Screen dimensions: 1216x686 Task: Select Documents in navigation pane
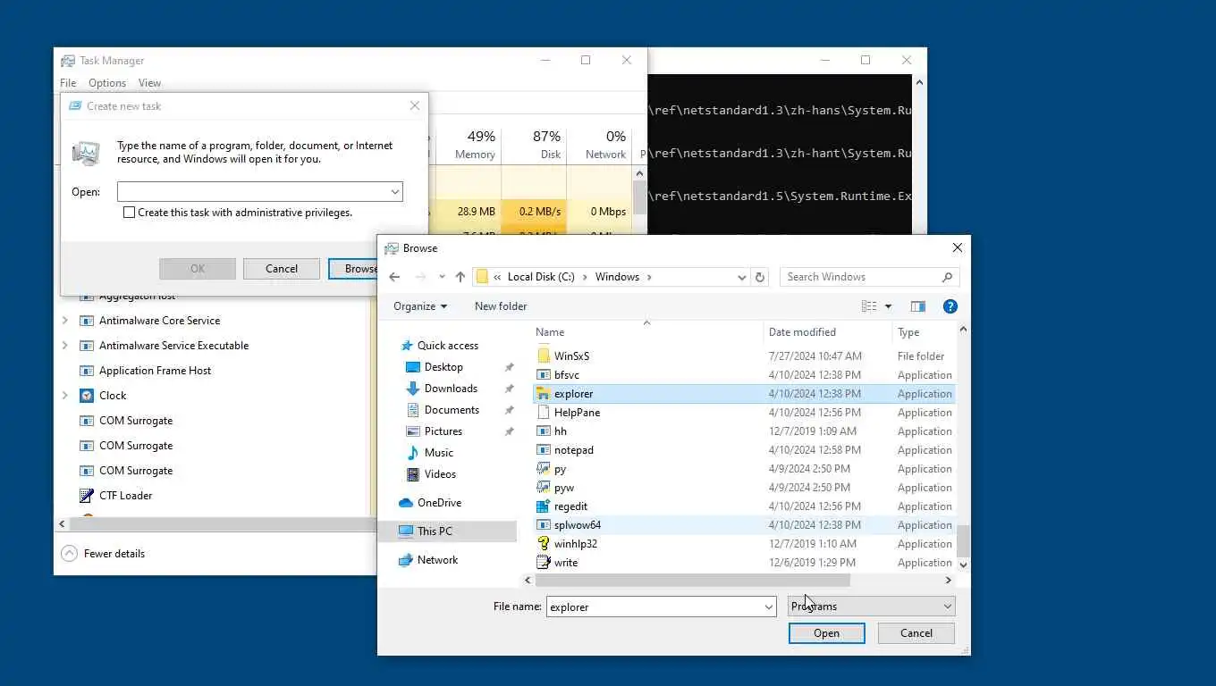coord(452,410)
